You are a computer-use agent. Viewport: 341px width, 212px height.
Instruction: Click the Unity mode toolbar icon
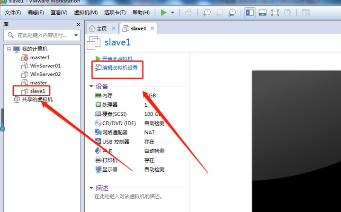[x=288, y=13]
